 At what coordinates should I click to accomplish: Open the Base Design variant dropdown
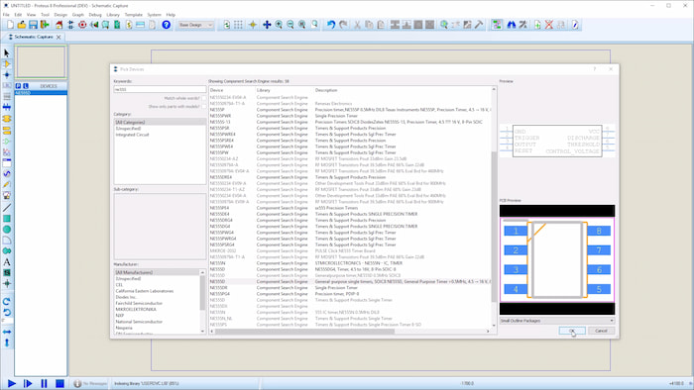click(195, 25)
